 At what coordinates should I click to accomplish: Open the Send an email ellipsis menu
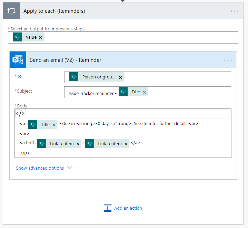(228, 60)
